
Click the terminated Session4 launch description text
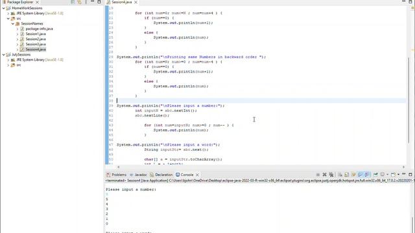point(260,181)
